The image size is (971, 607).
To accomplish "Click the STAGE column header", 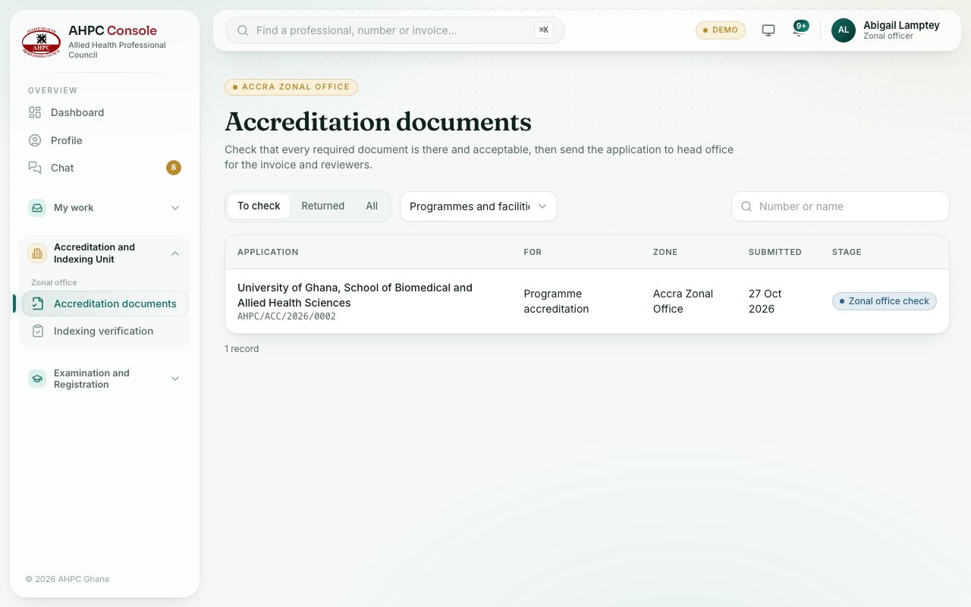I will (847, 252).
